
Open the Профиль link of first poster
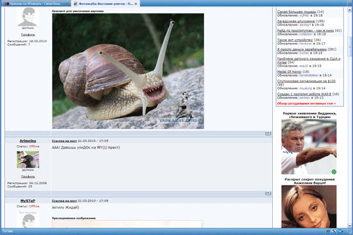tap(28, 35)
